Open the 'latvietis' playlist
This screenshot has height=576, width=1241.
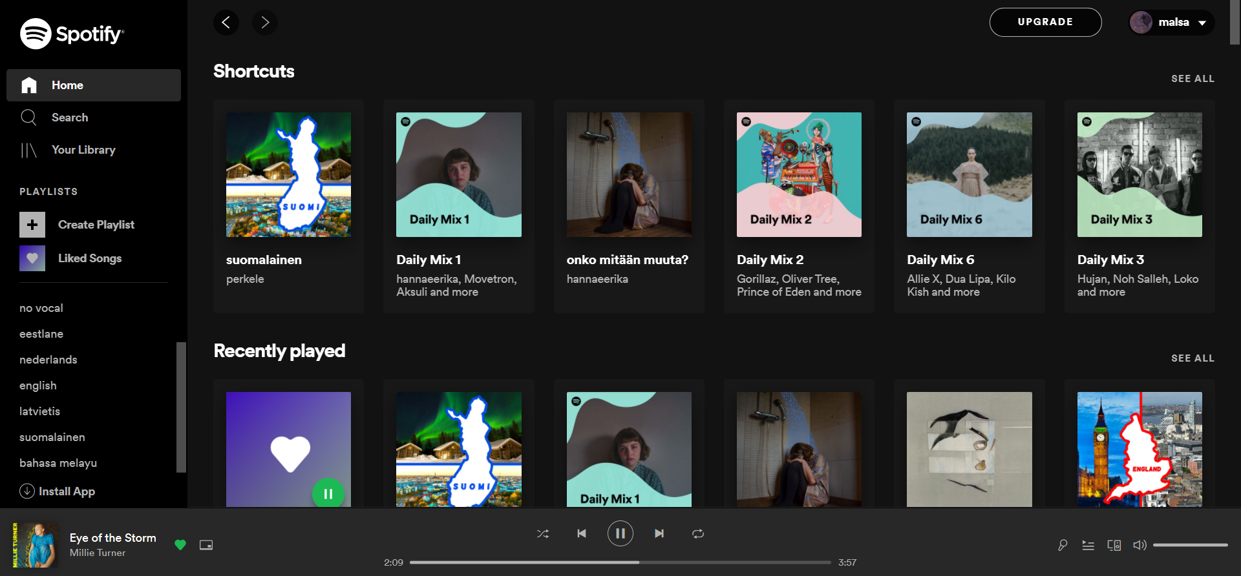tap(39, 411)
